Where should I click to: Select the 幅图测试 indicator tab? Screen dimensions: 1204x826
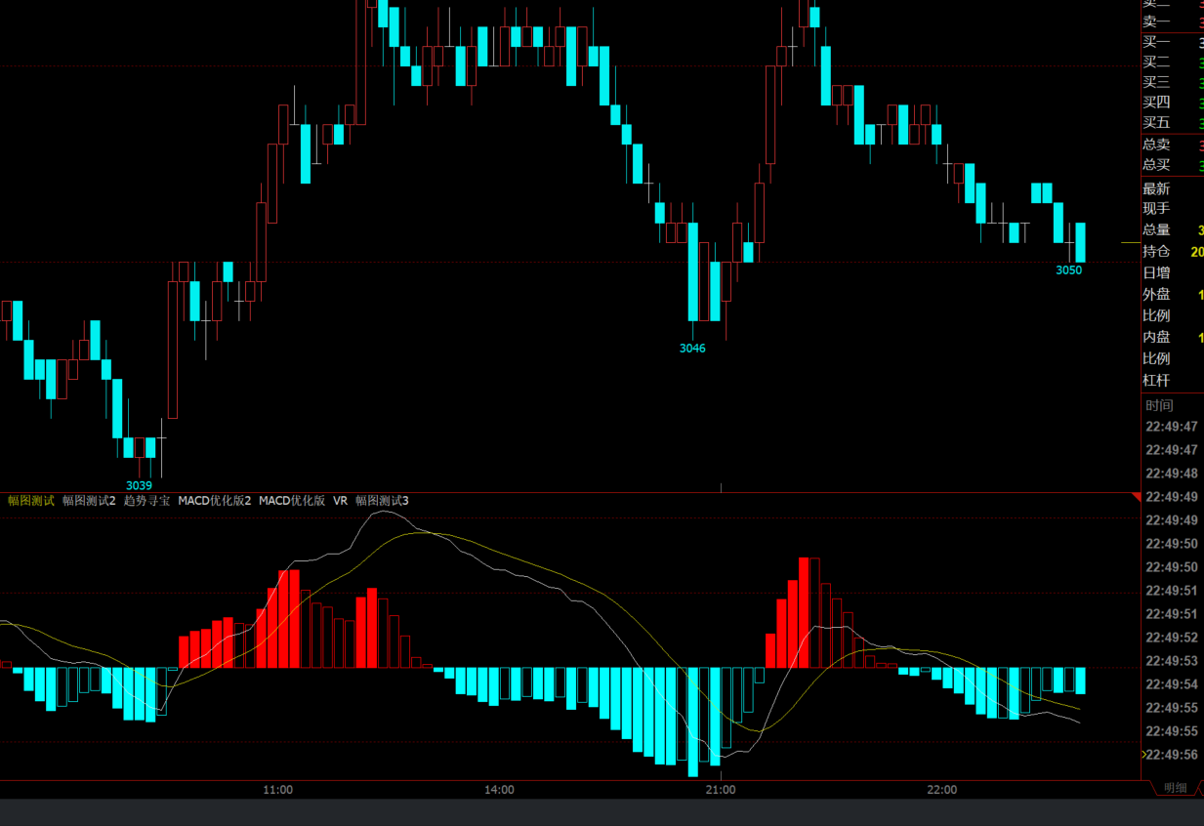(31, 501)
